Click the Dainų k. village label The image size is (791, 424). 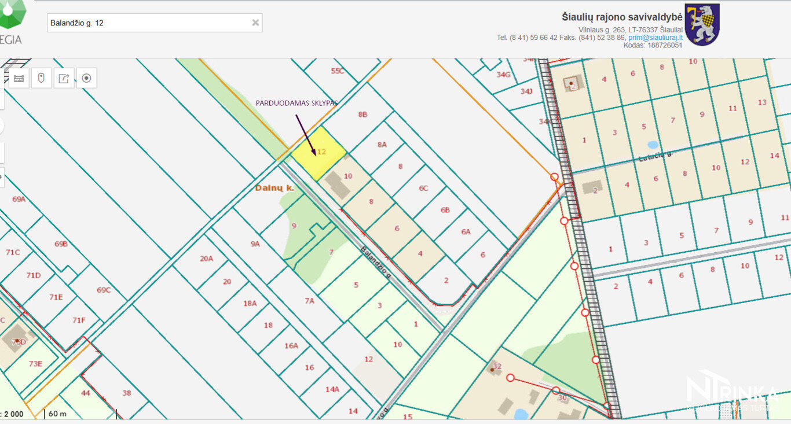click(275, 188)
